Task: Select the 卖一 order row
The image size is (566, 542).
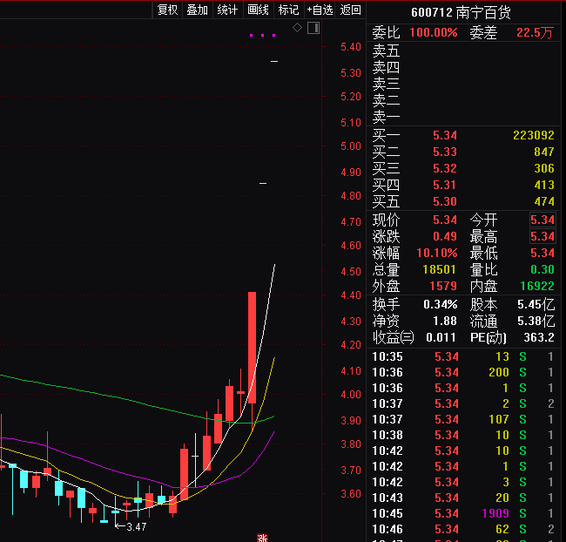Action: coord(463,118)
